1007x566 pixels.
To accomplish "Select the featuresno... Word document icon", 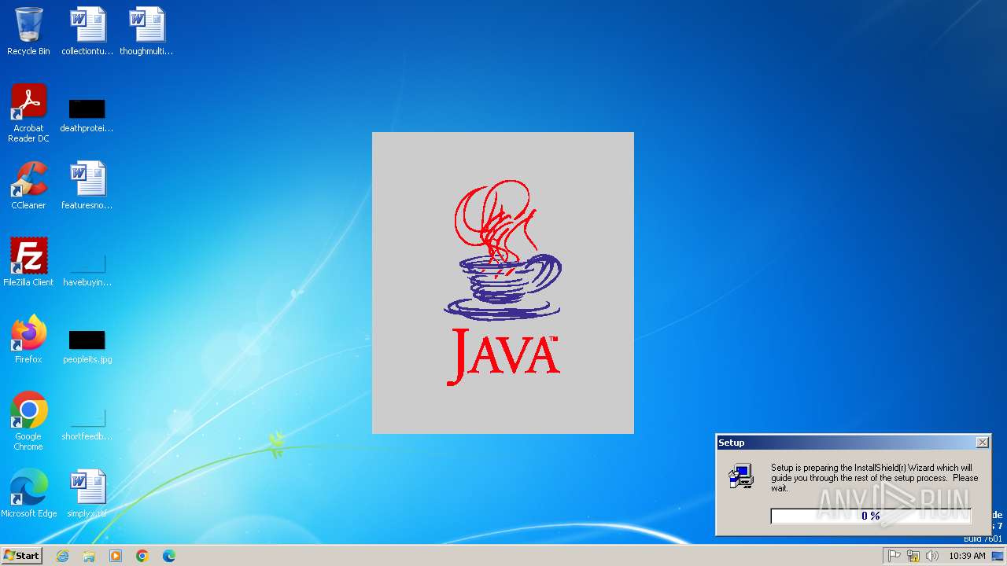I will pos(87,186).
